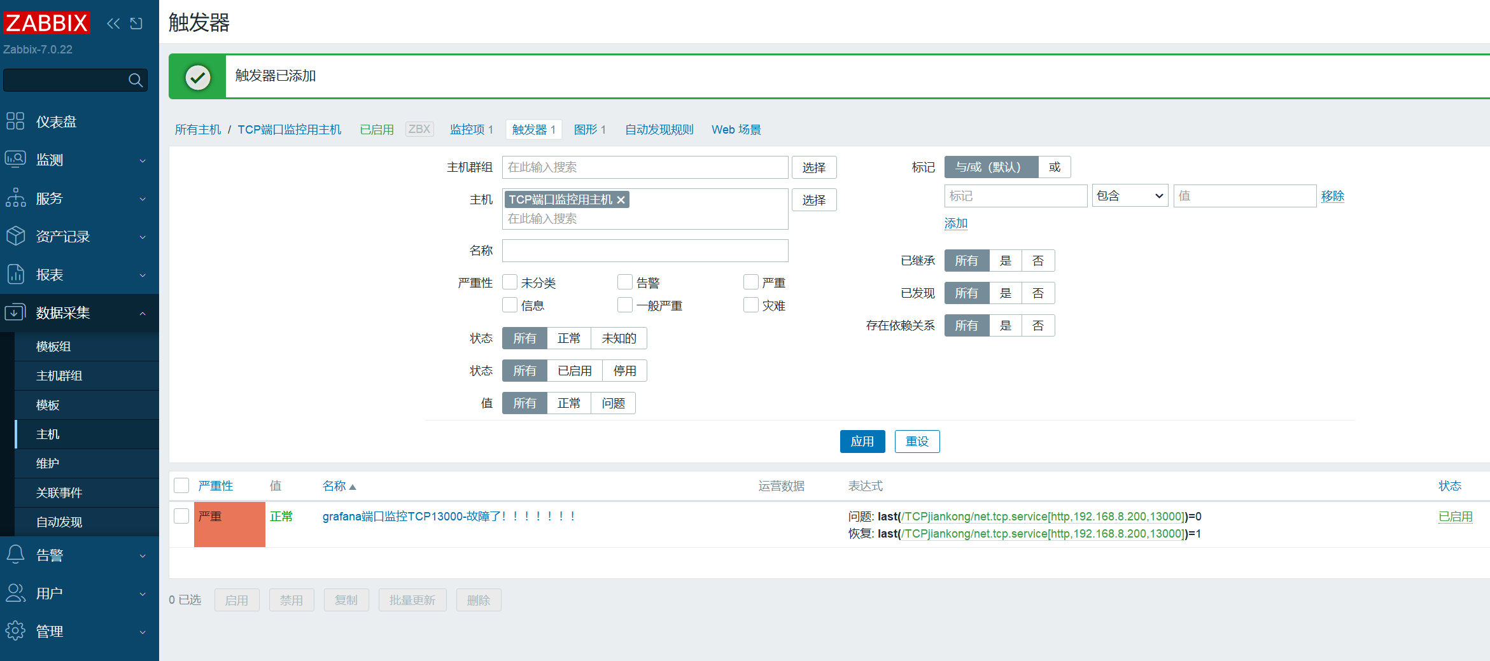1490x661 pixels.
Task: Collapse sidebar with double-chevron icon
Action: 113,24
